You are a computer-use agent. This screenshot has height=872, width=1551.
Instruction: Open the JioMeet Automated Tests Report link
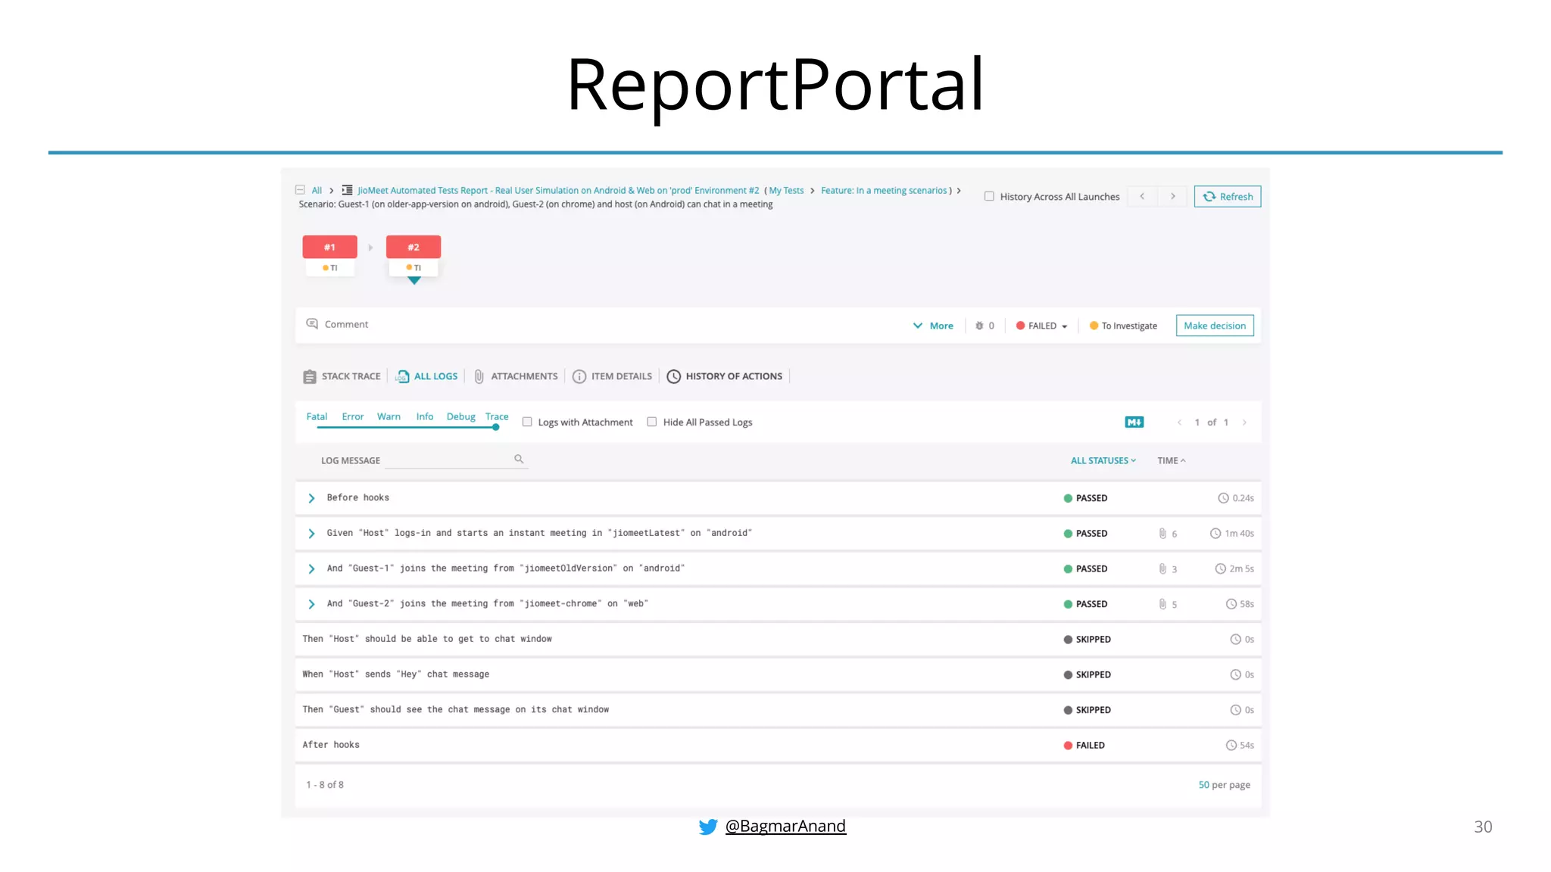pos(558,191)
